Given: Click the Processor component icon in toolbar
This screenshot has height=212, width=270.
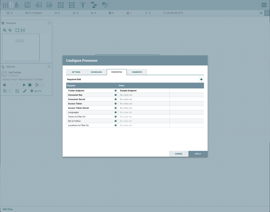Looking at the screenshot, I should click(x=28, y=5).
